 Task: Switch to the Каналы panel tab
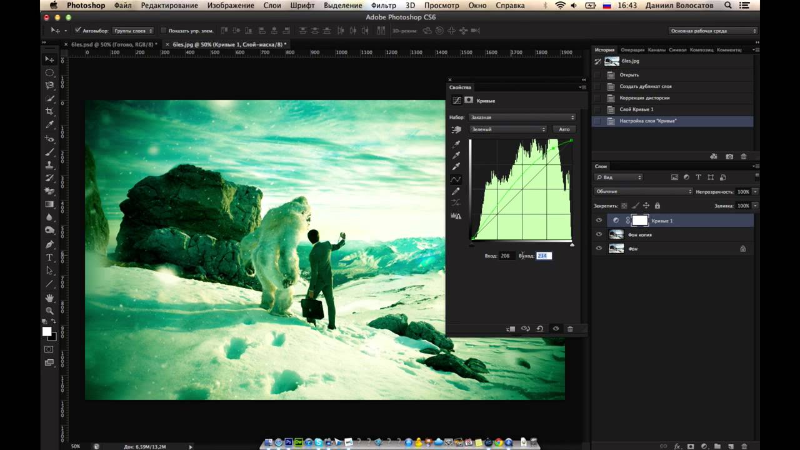pos(656,49)
